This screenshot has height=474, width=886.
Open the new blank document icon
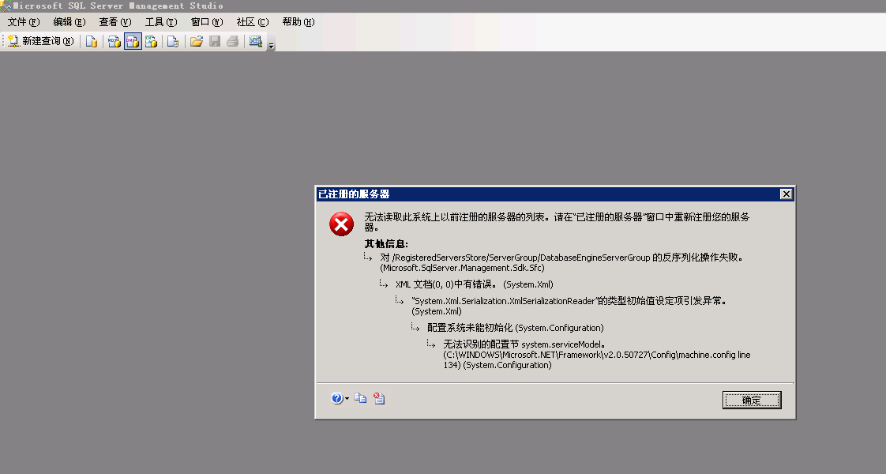point(172,40)
